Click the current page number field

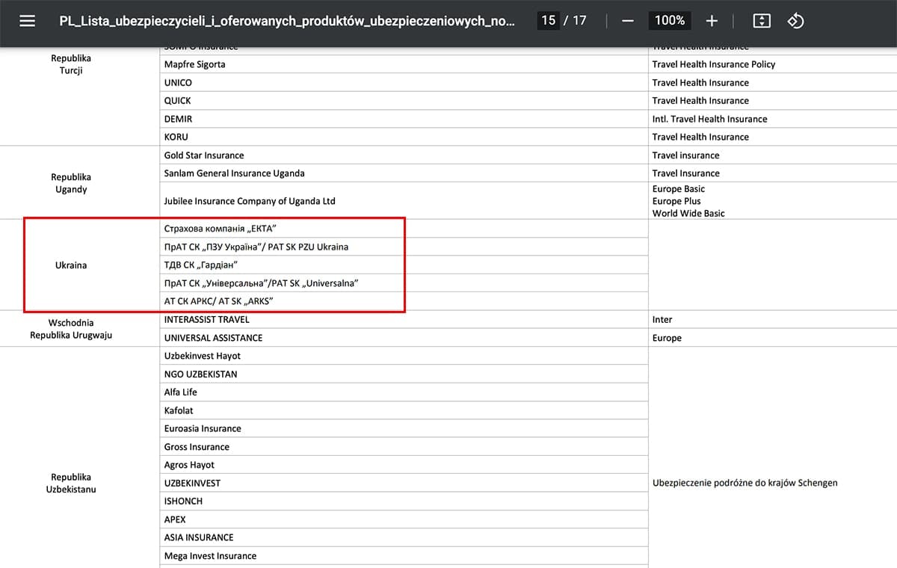549,21
